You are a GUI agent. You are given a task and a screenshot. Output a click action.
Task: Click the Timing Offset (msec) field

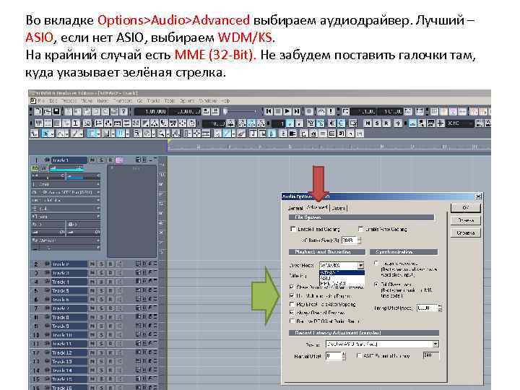tap(427, 308)
